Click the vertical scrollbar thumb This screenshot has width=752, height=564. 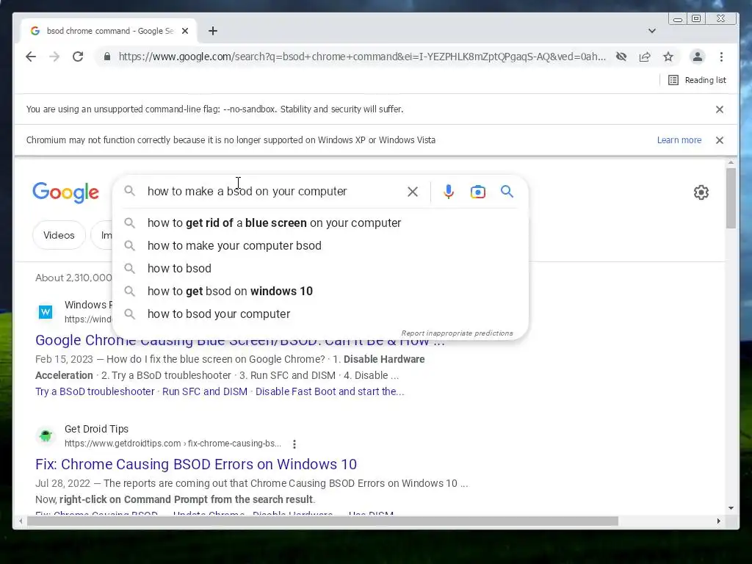tap(731, 198)
